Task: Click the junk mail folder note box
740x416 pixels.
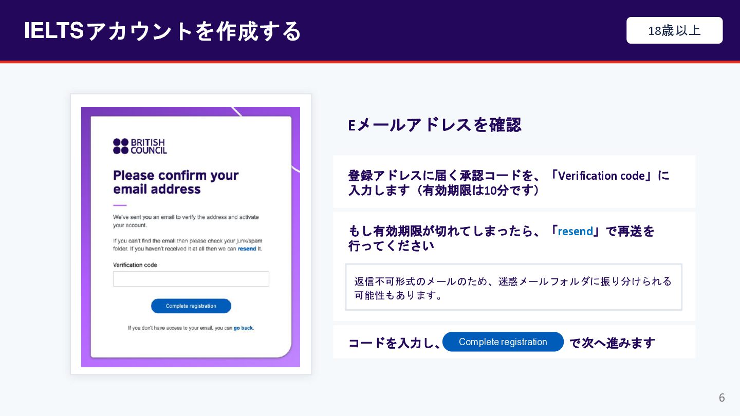Action: (513, 287)
